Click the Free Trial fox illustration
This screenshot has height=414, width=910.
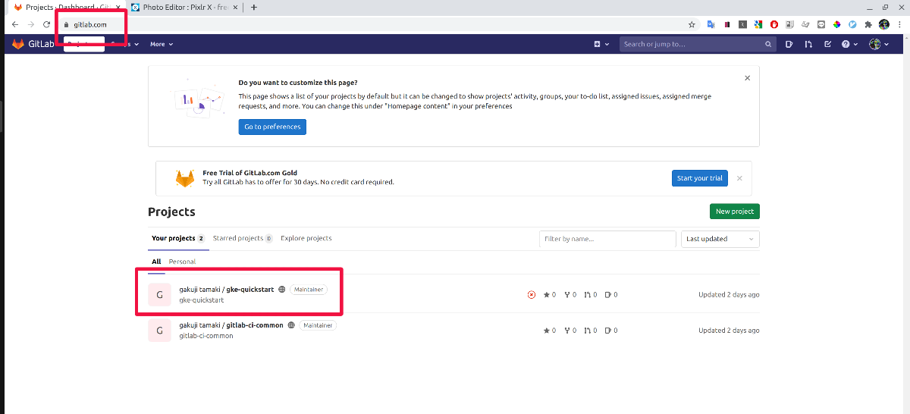(x=185, y=179)
